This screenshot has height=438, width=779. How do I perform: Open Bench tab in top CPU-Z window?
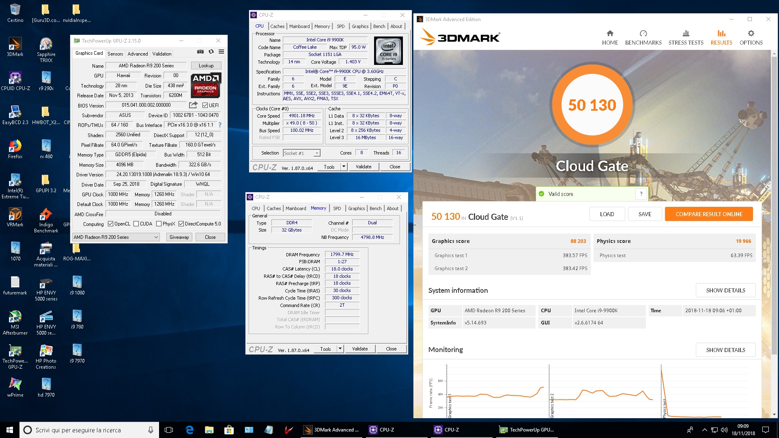(379, 26)
